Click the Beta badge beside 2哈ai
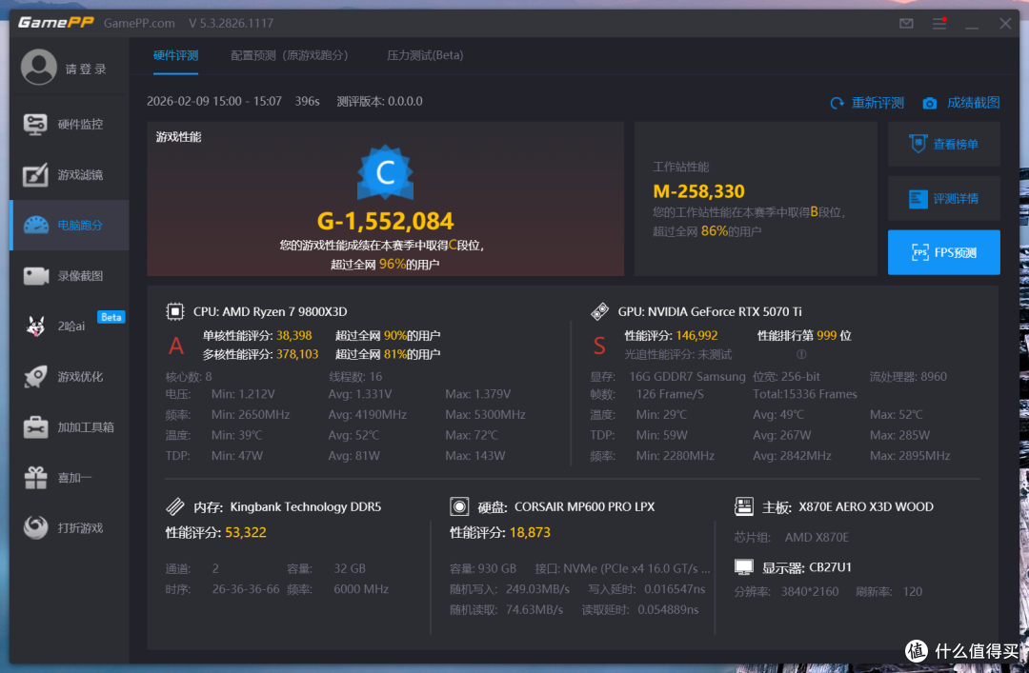 click(111, 317)
